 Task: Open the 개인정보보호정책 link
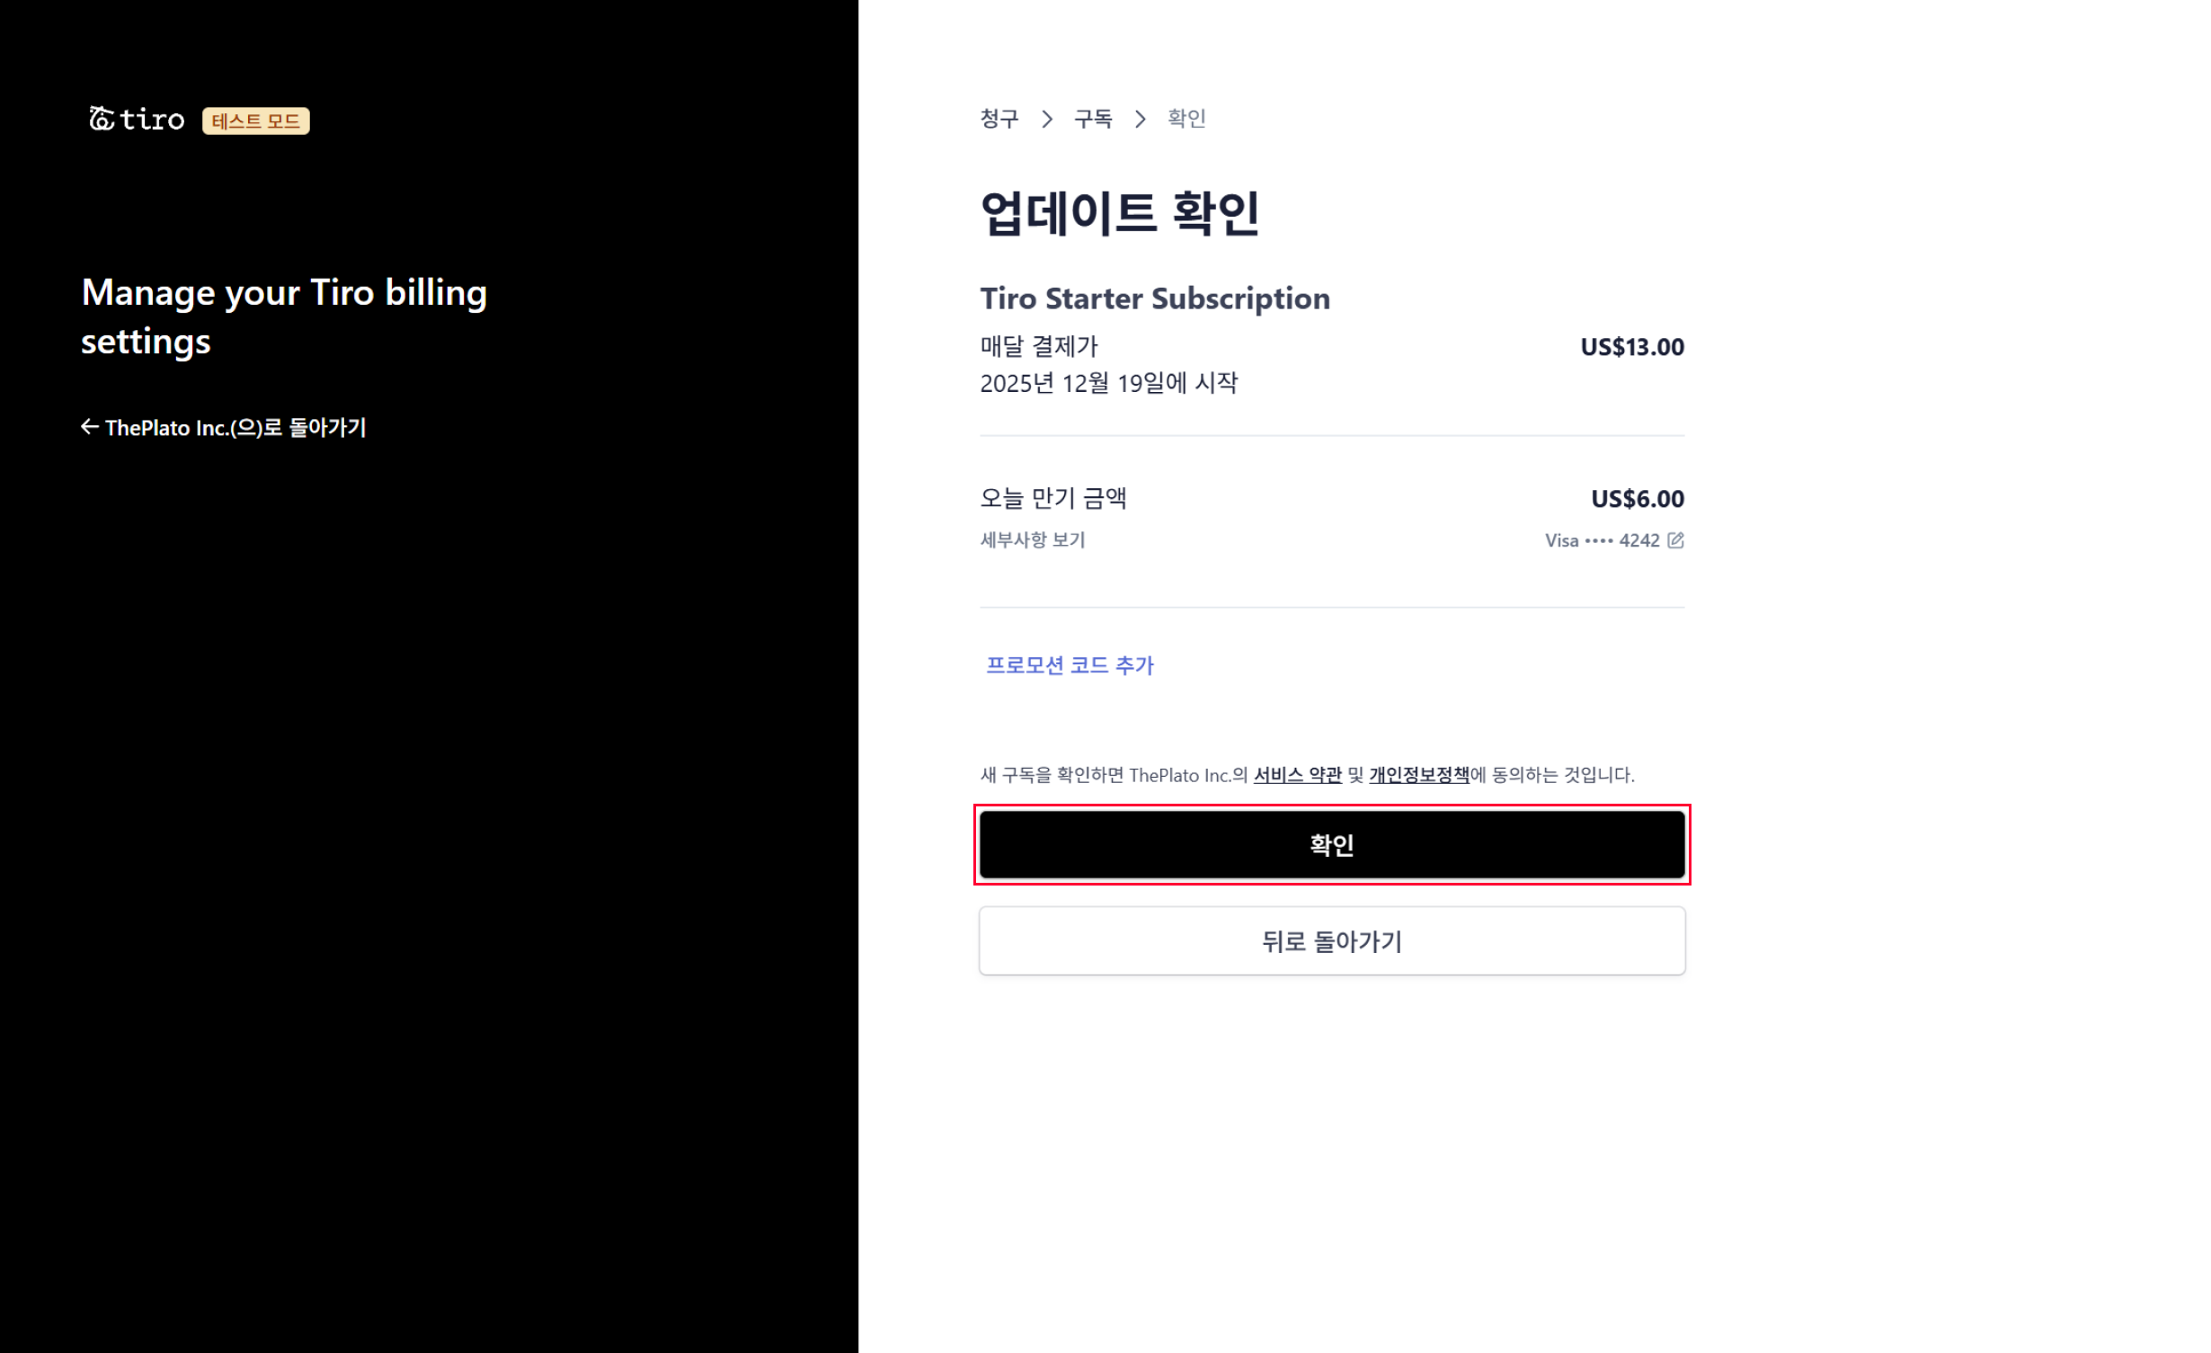coord(1418,775)
